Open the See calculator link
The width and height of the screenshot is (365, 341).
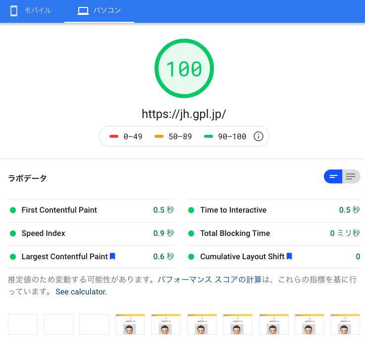(x=81, y=292)
